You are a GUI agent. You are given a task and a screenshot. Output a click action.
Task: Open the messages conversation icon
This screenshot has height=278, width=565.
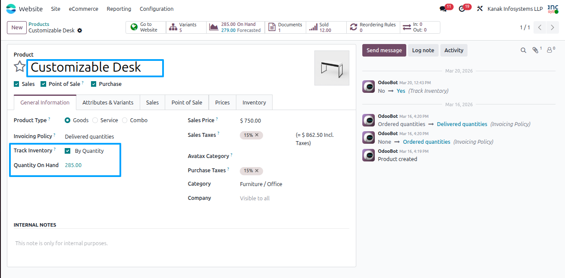click(443, 9)
